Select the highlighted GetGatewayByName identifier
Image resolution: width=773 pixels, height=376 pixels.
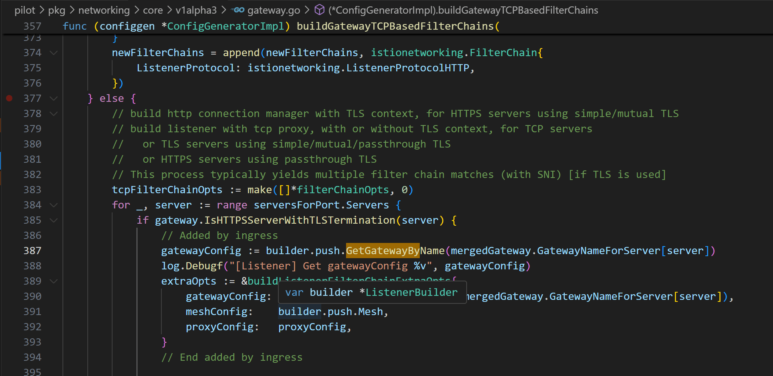[x=382, y=250]
